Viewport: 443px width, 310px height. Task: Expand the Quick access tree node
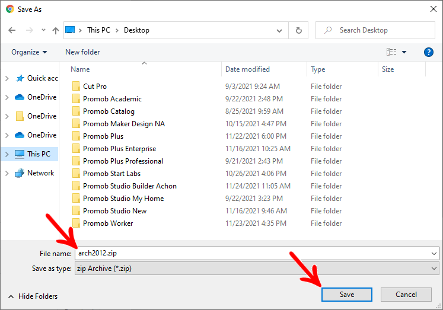point(7,78)
